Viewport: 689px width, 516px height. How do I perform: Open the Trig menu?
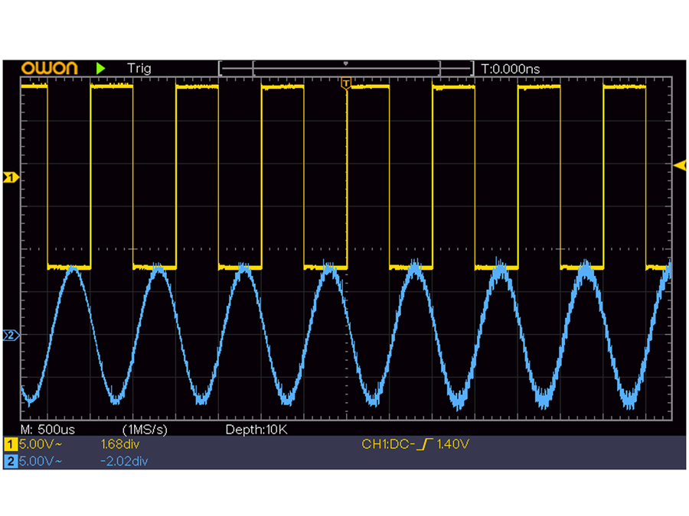click(140, 68)
